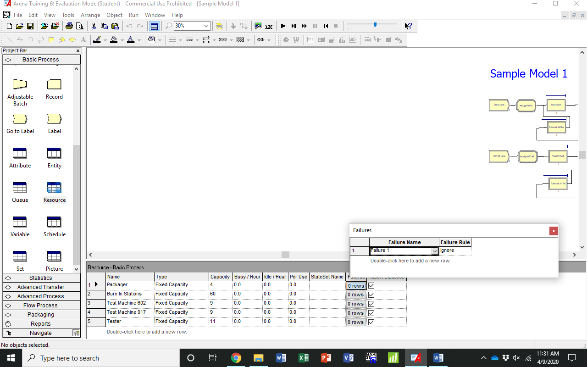Select the Record module icon

(54, 84)
